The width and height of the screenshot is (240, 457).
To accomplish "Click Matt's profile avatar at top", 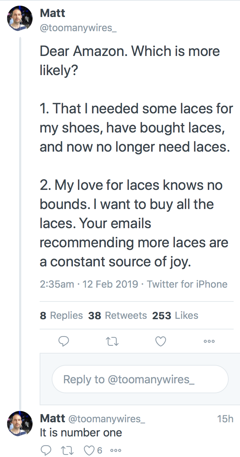I will [x=20, y=18].
